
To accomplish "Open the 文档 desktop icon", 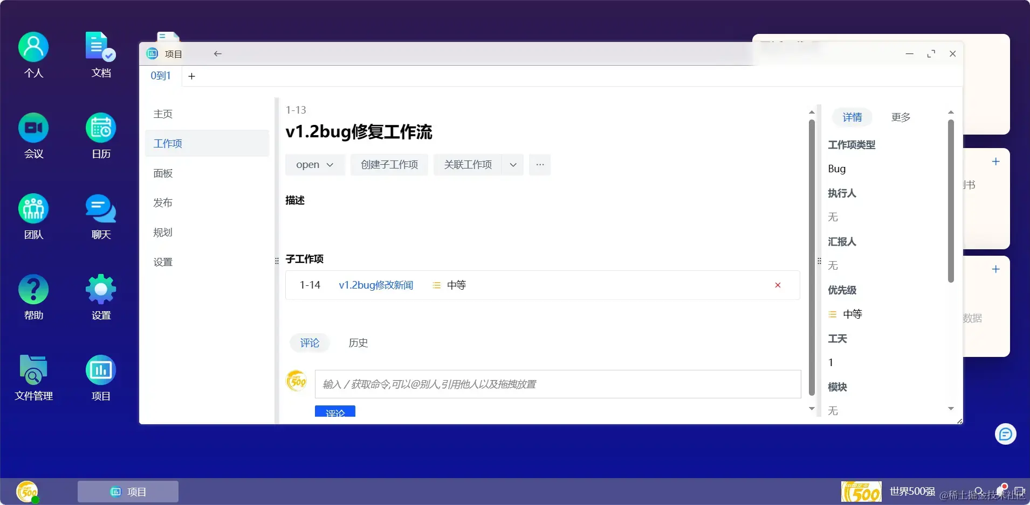I will (x=101, y=54).
